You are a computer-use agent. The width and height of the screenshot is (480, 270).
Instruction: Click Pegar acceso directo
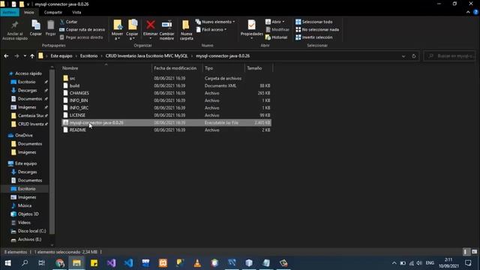click(x=81, y=37)
